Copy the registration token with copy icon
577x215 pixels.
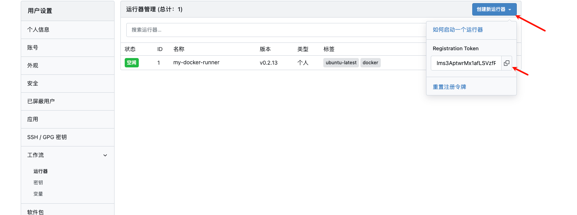[x=506, y=63]
